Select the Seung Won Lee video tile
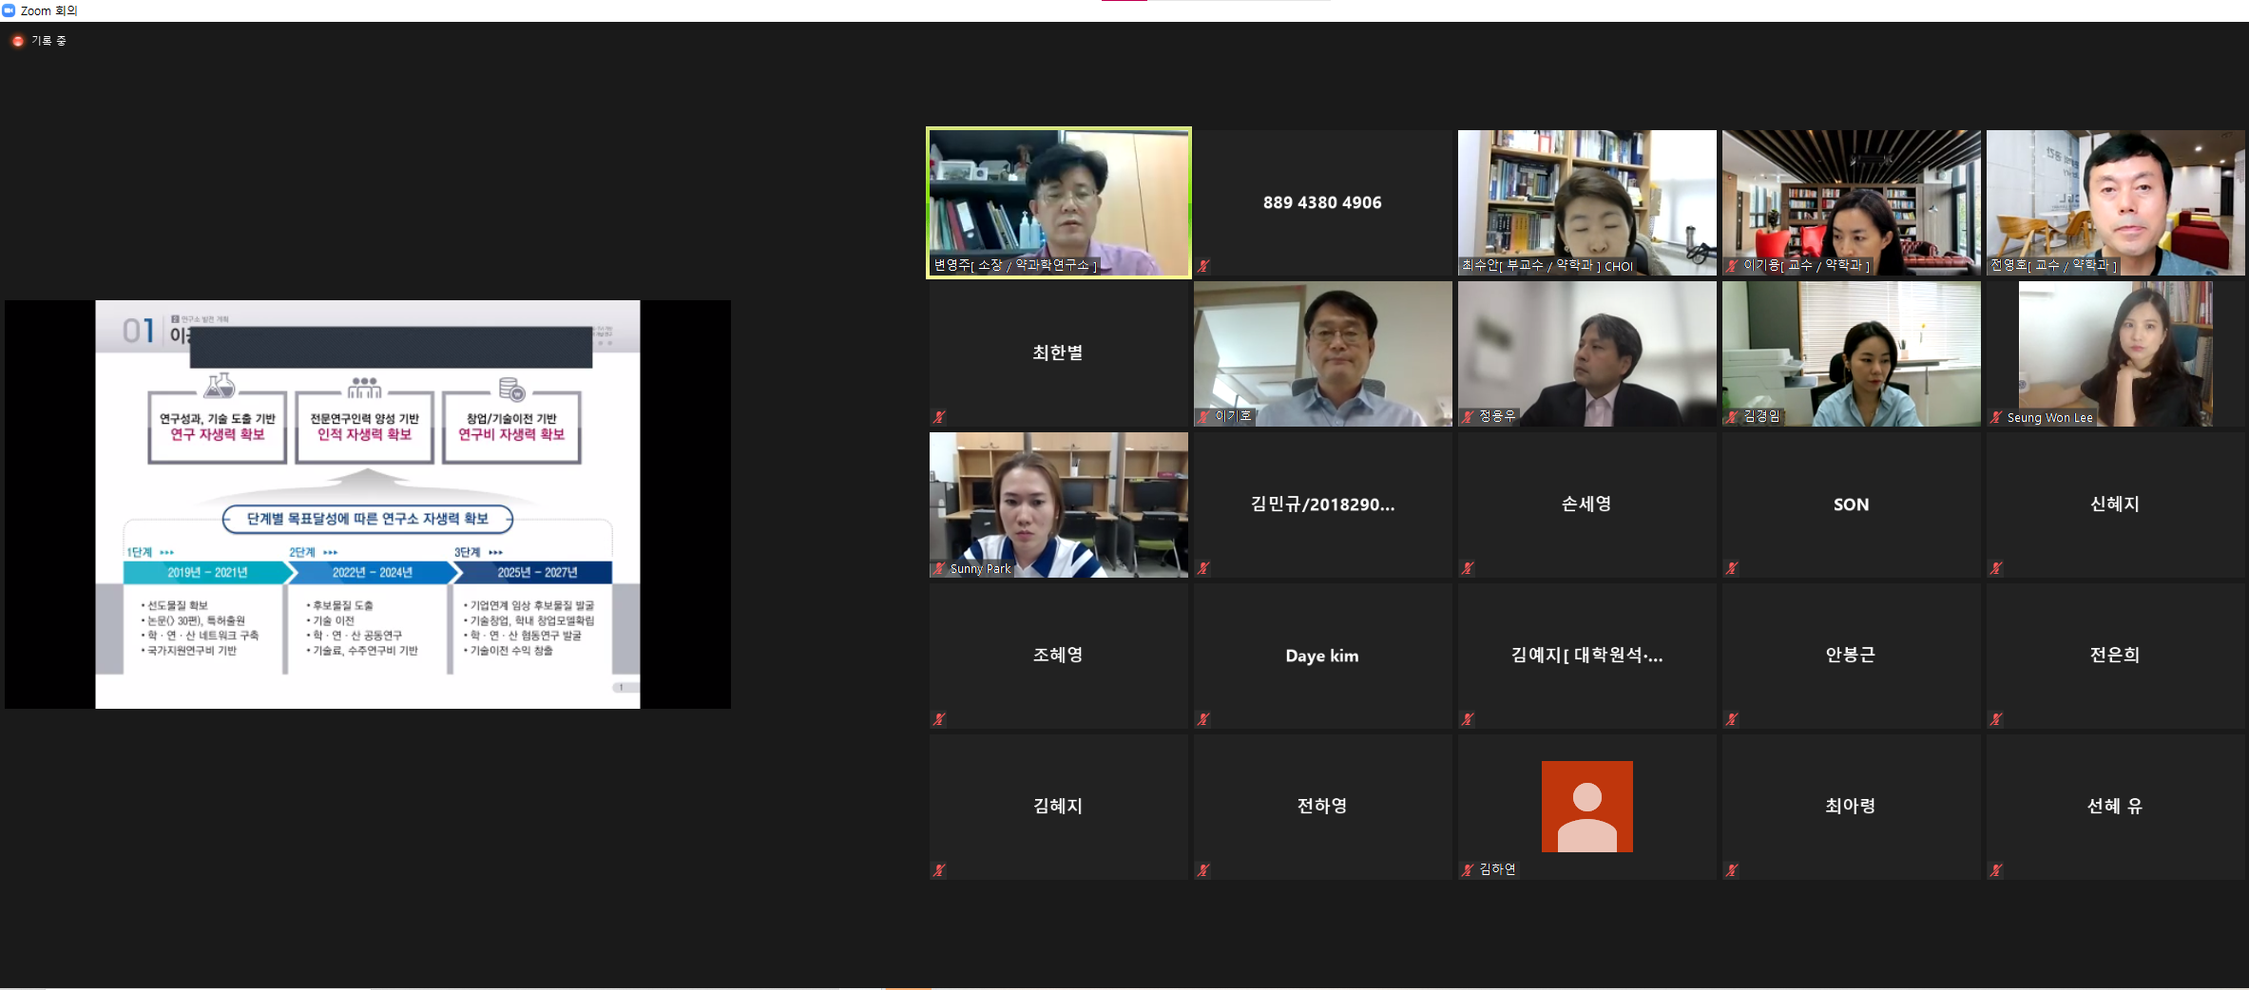The height and width of the screenshot is (990, 2249). (2115, 353)
